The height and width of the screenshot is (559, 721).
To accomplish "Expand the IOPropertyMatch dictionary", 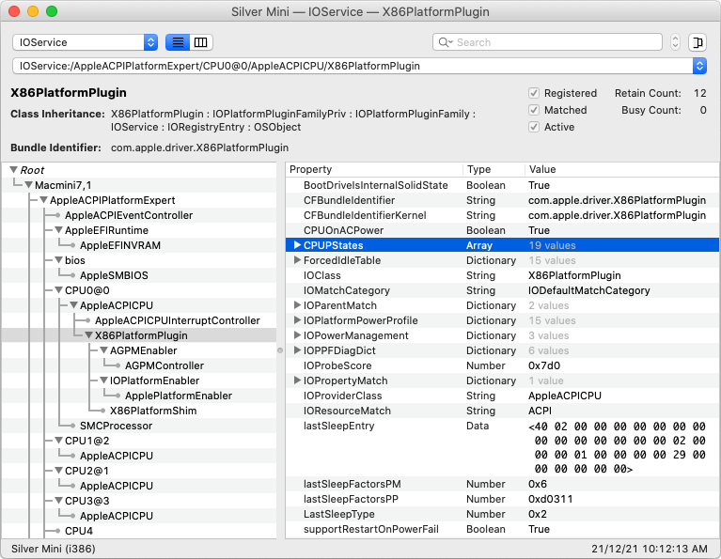I will pos(297,380).
